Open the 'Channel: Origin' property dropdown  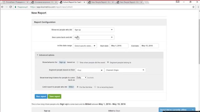125,70
